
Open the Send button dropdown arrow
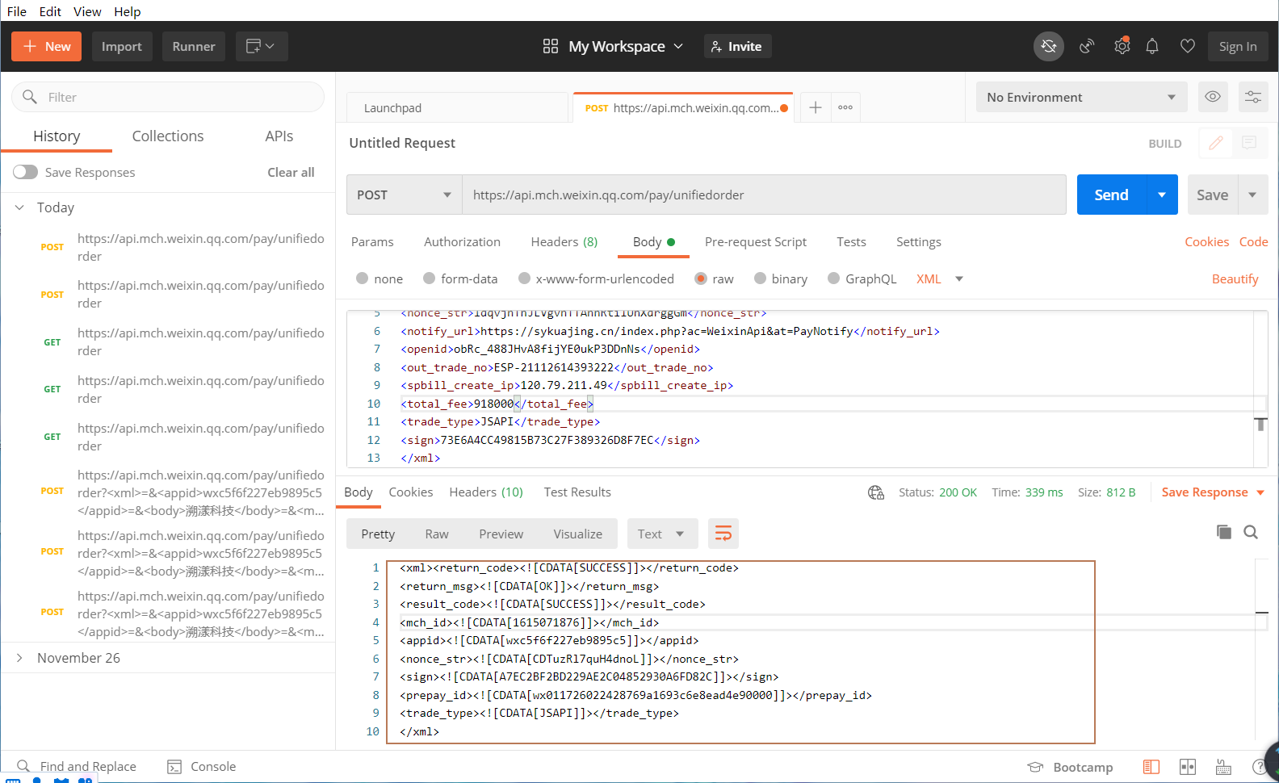(x=1162, y=195)
